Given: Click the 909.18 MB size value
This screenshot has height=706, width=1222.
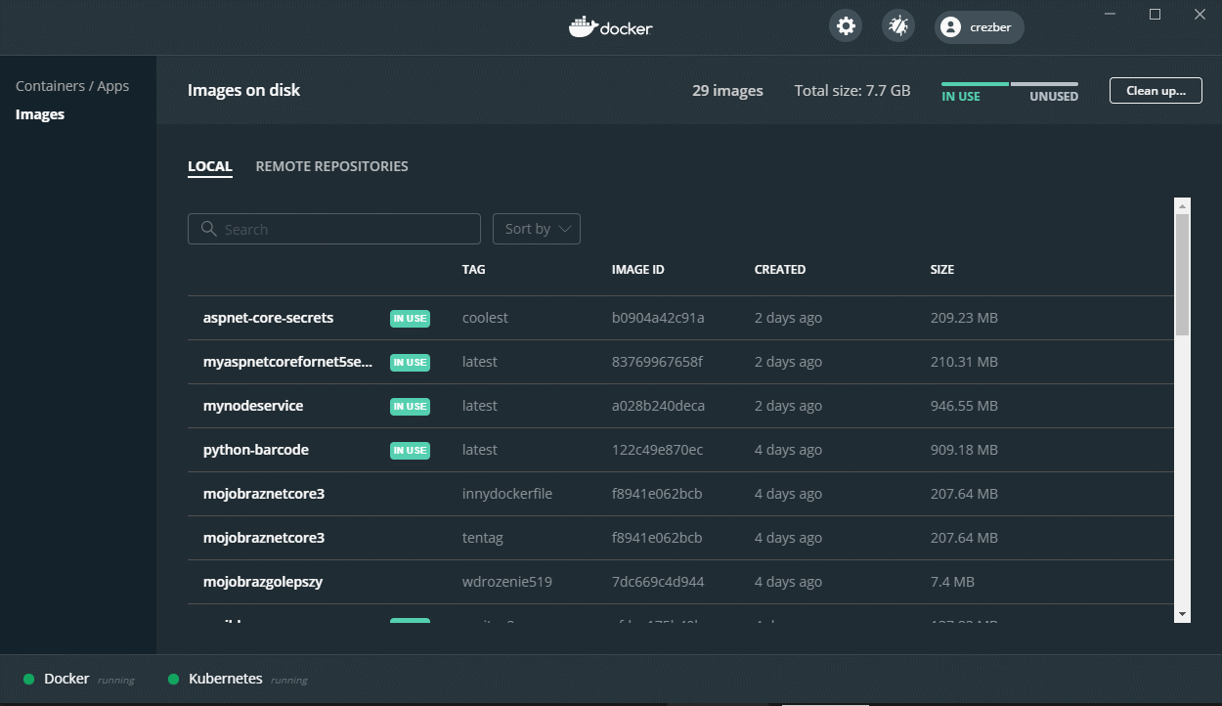Looking at the screenshot, I should (x=964, y=450).
